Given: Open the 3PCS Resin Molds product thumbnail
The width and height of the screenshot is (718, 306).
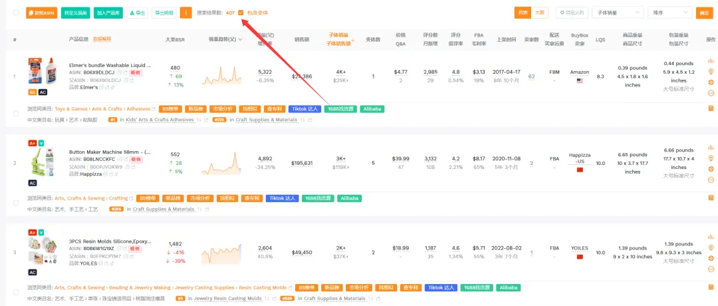Looking at the screenshot, I should point(41,249).
